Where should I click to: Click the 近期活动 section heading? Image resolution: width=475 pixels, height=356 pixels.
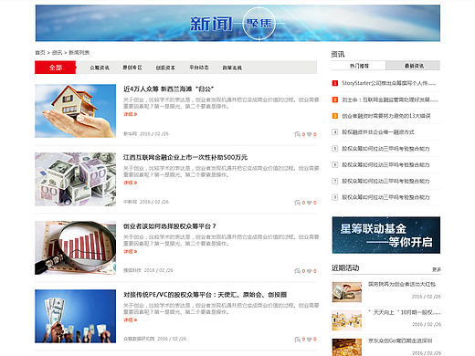point(345,267)
